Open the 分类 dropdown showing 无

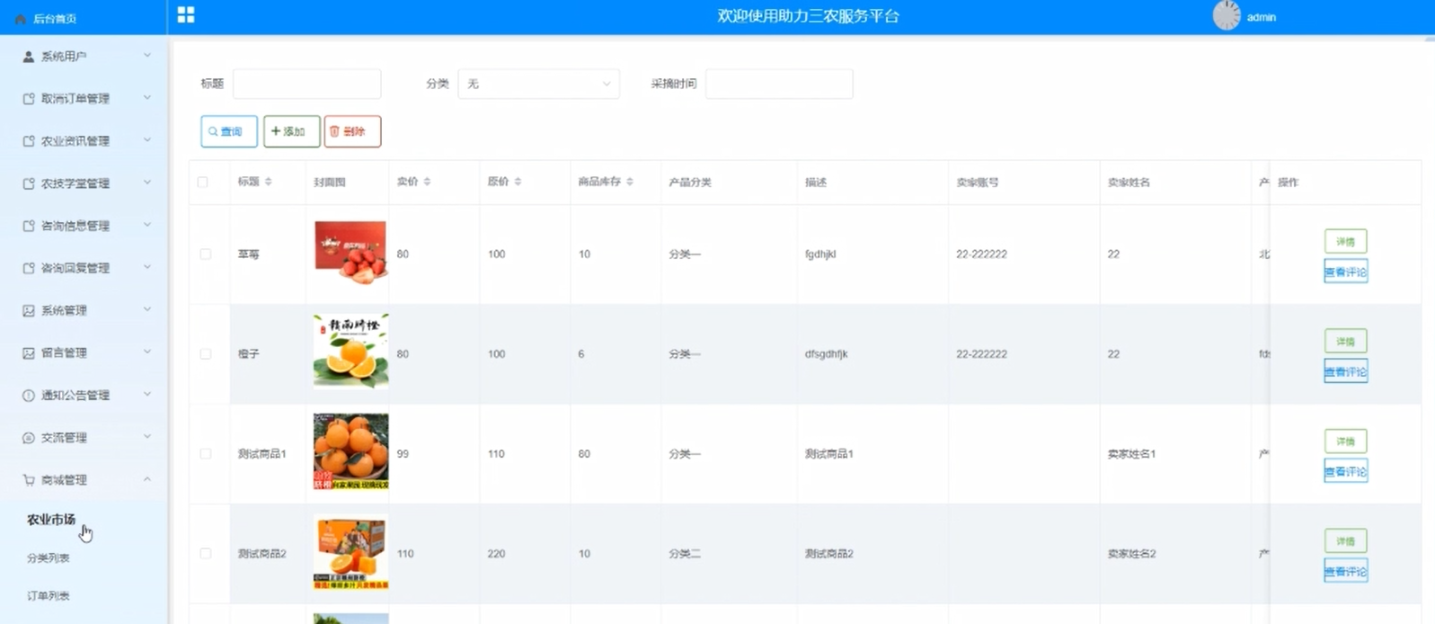539,84
